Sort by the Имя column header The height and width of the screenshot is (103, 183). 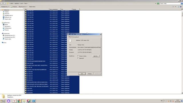37,9
